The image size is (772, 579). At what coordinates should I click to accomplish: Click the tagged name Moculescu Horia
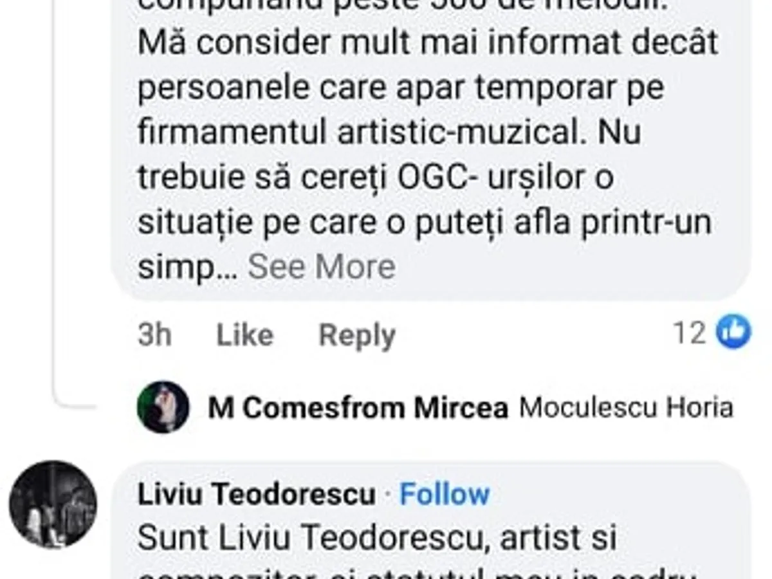(626, 408)
